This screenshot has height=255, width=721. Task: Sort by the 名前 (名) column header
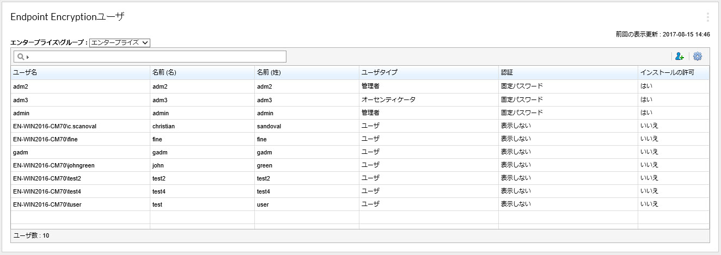coord(163,73)
